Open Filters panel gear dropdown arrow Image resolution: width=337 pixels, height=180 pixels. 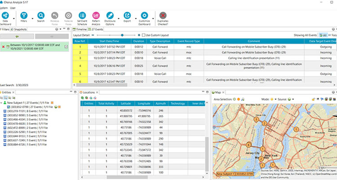point(60,29)
